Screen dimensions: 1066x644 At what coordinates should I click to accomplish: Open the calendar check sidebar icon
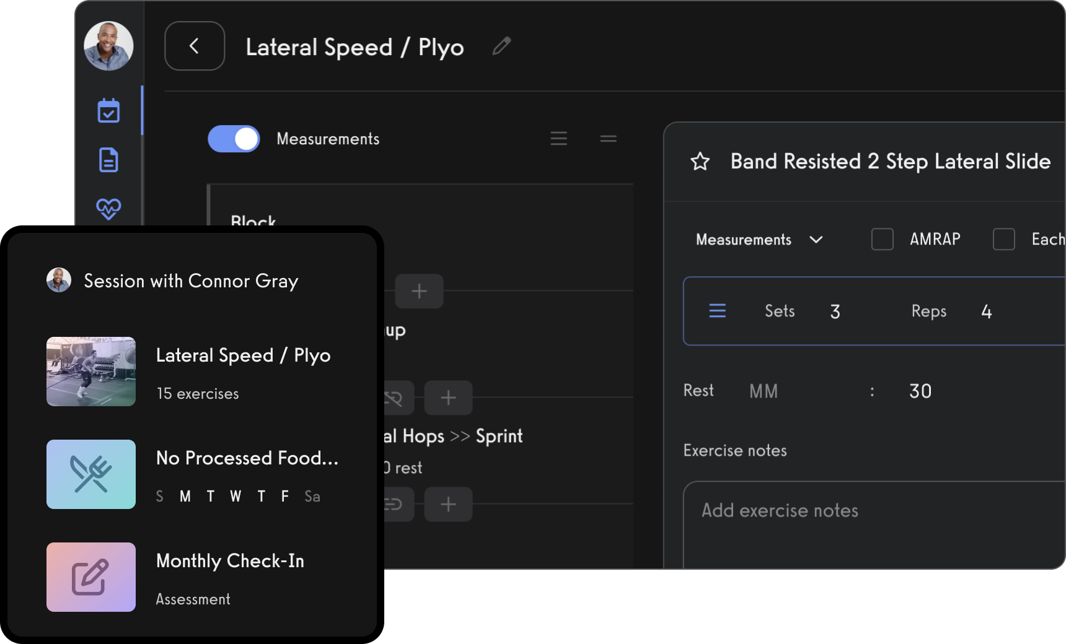[x=108, y=111]
